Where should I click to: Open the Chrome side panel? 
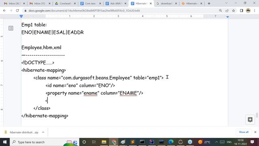(242, 11)
